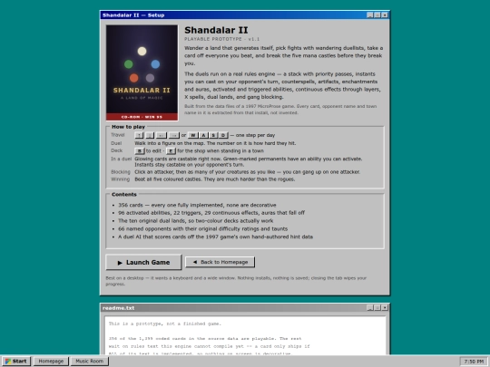Screen dimensions: 490x367
Task: Click the 'Contents' group label
Action: coord(124,195)
